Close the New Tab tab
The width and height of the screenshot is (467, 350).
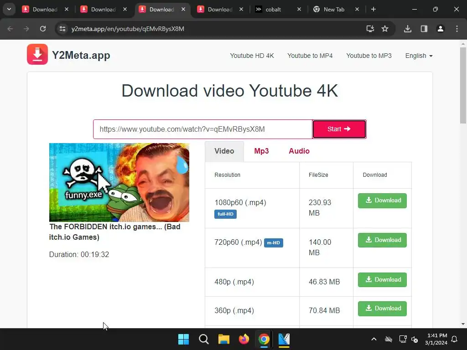[x=357, y=9]
